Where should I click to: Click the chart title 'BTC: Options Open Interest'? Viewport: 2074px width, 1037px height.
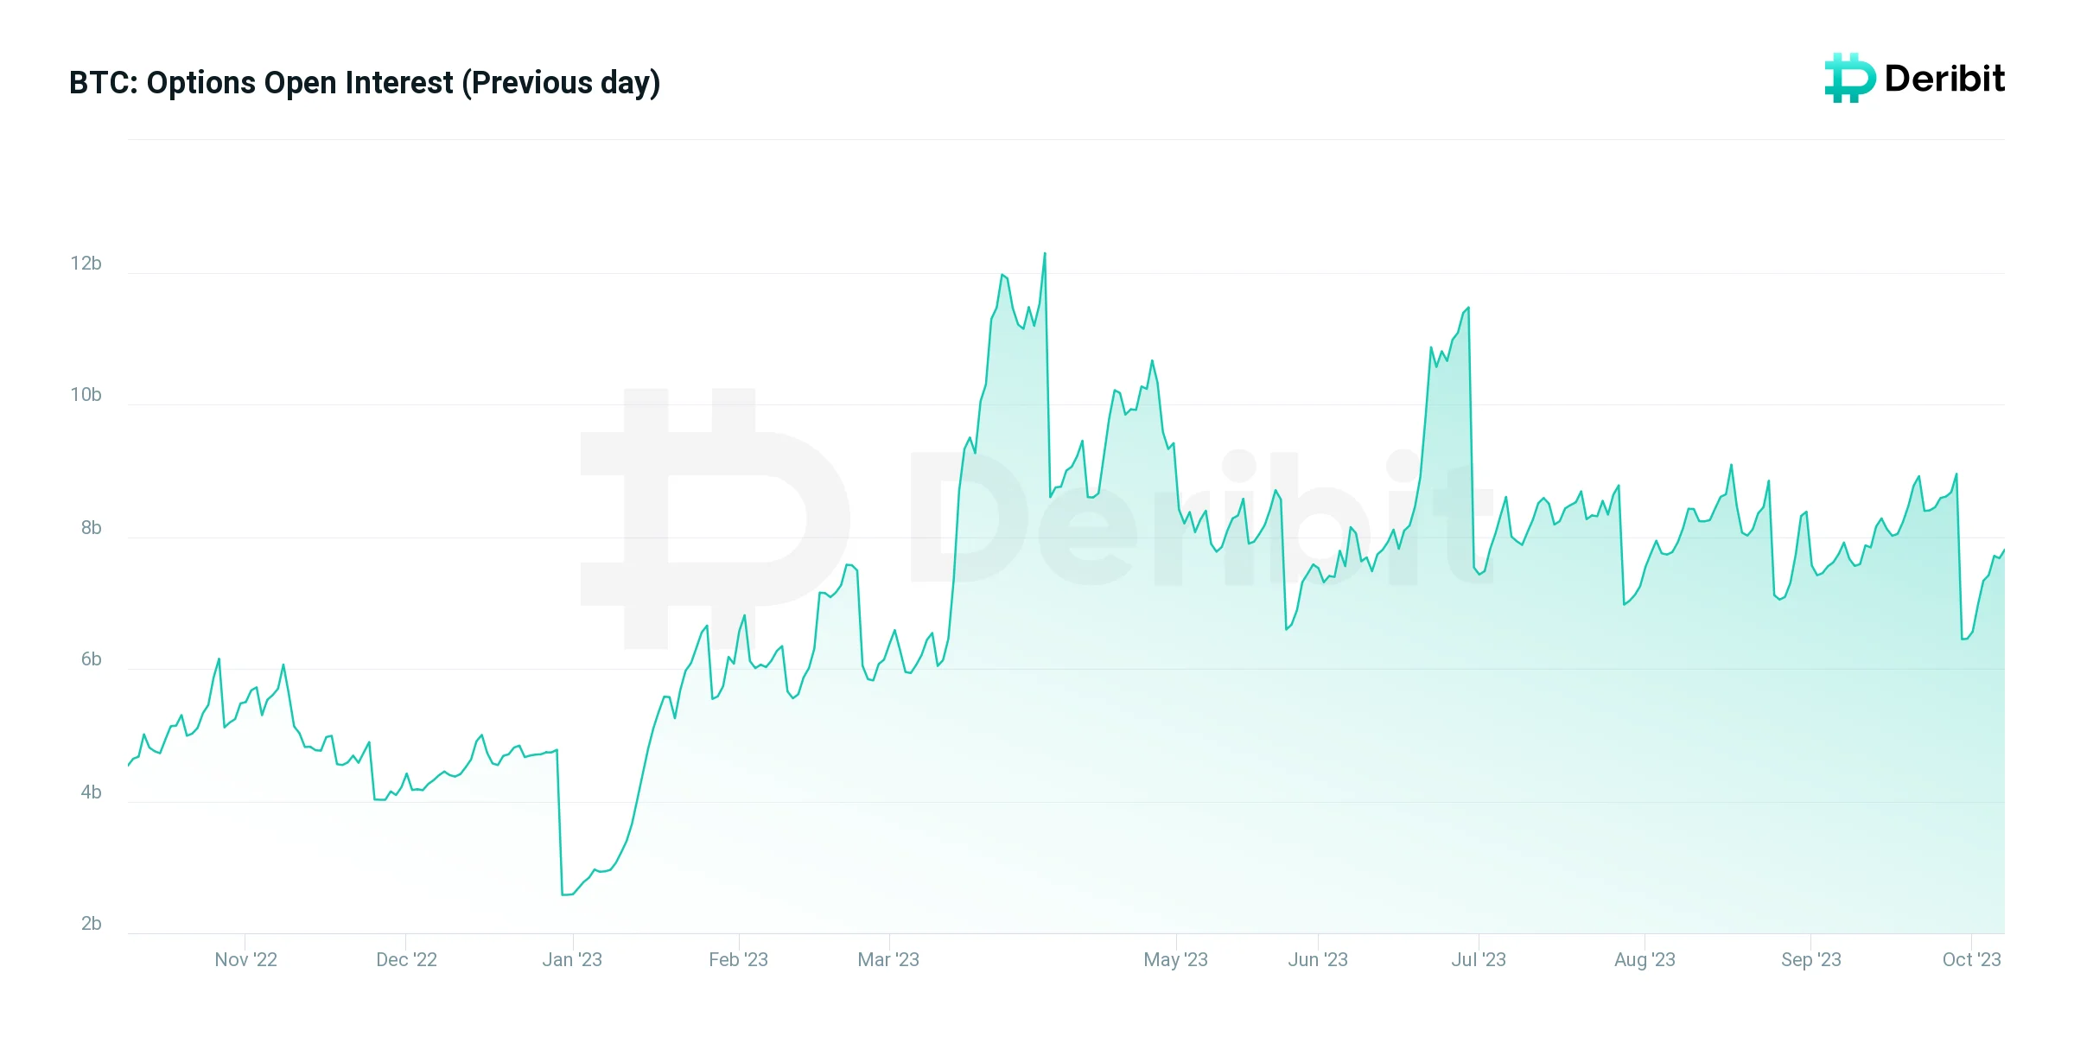[365, 83]
